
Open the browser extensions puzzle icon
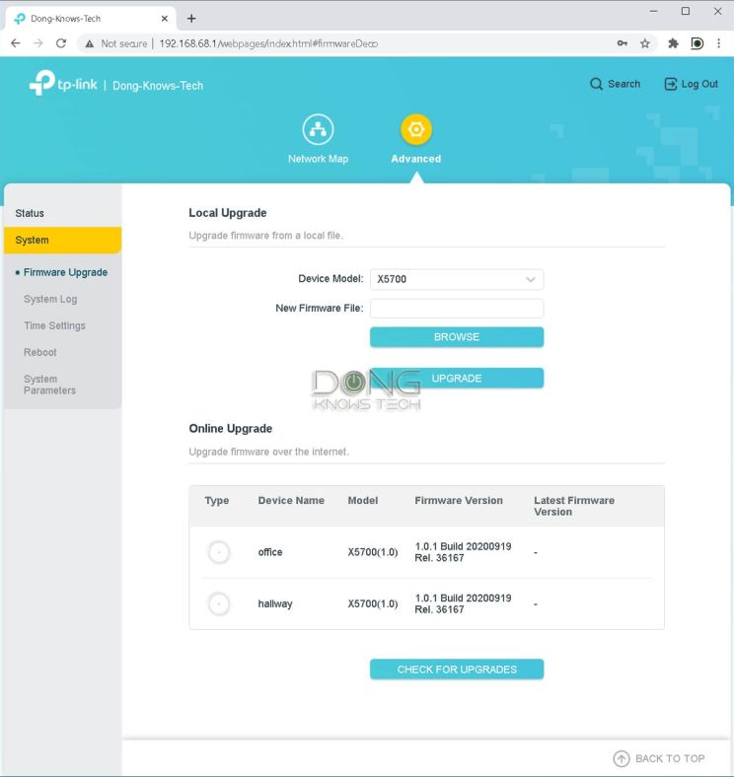673,43
